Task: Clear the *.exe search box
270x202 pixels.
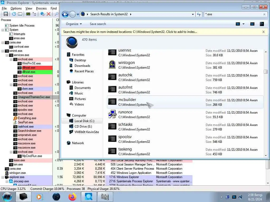Action: [x=264, y=14]
